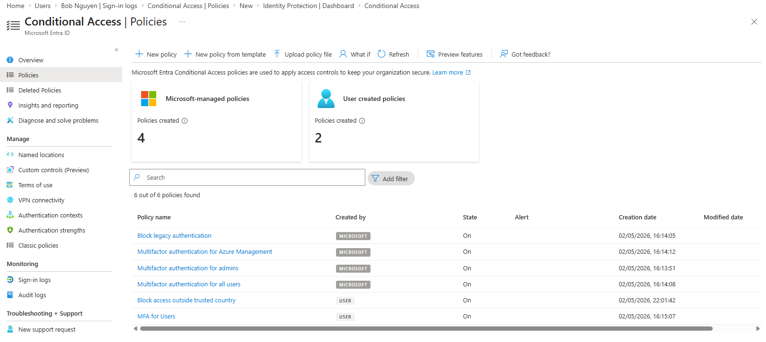Open Block legacy authentication policy
Image resolution: width=766 pixels, height=342 pixels.
tap(174, 235)
